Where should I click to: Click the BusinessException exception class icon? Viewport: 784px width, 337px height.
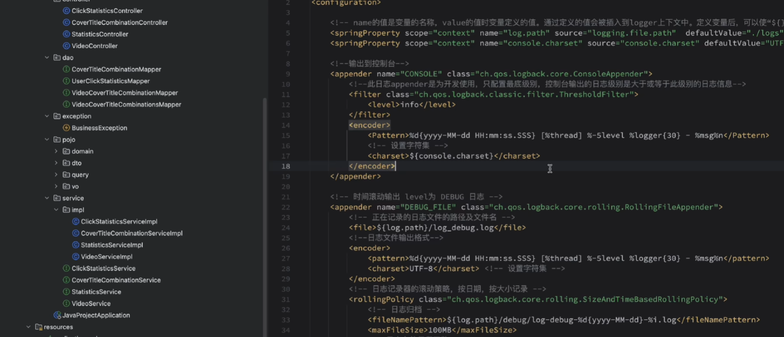(x=66, y=128)
